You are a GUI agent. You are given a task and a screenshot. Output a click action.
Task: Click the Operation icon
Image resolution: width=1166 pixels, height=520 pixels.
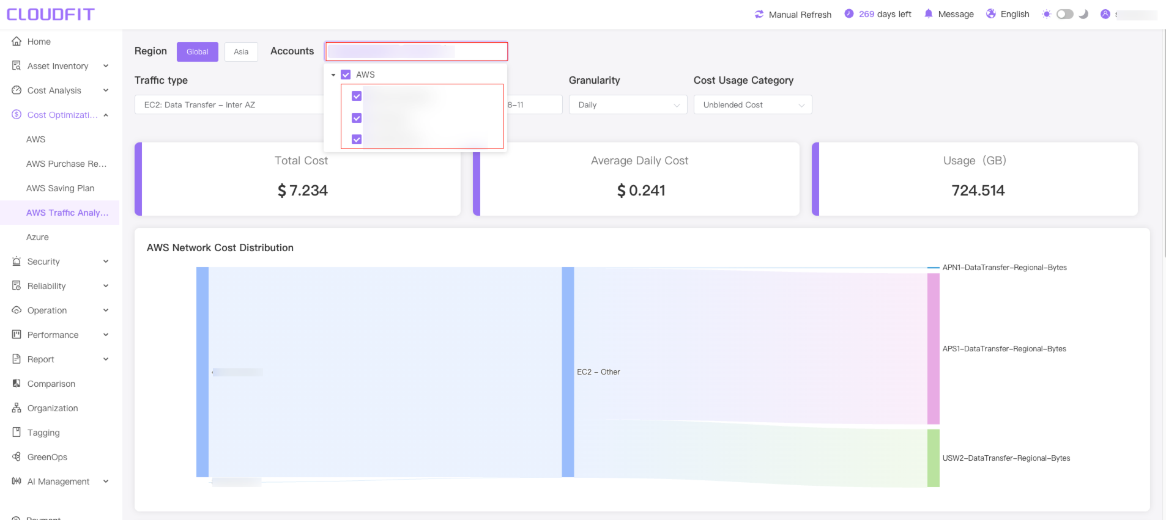click(17, 310)
